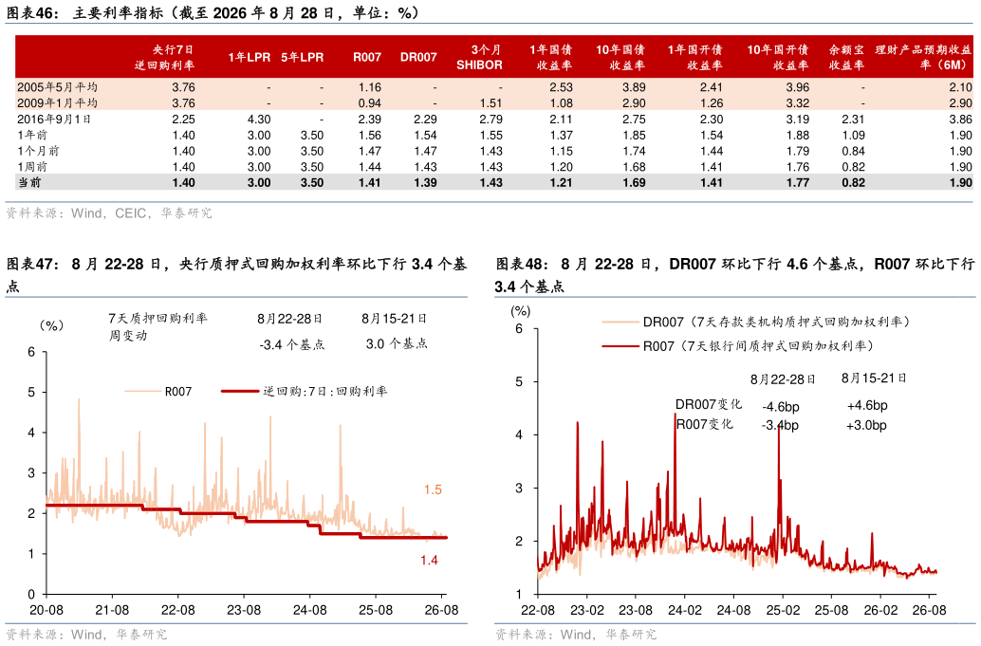Image resolution: width=981 pixels, height=646 pixels.
Task: Click the 图表48 chart title
Action: tap(734, 275)
